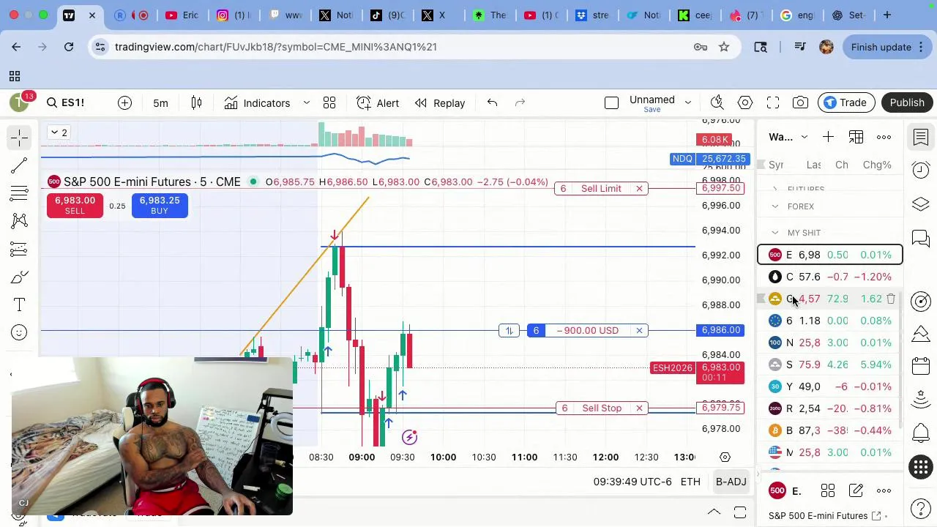The width and height of the screenshot is (937, 527).
Task: Open the Alerts clock sidebar panel
Action: pyautogui.click(x=921, y=171)
